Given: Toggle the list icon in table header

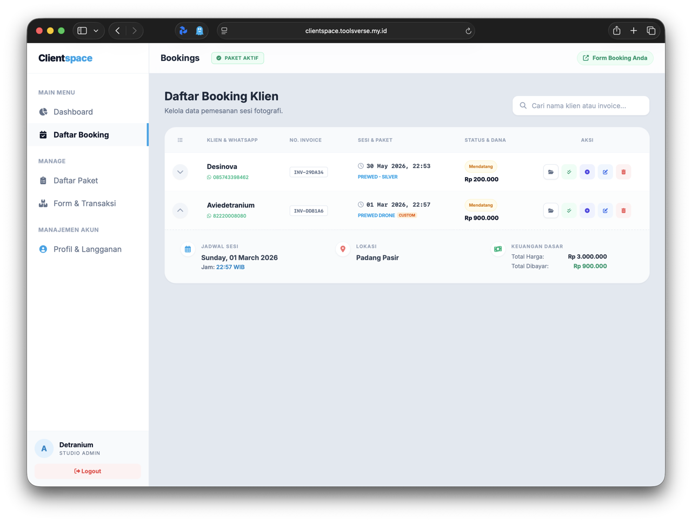Looking at the screenshot, I should point(180,140).
